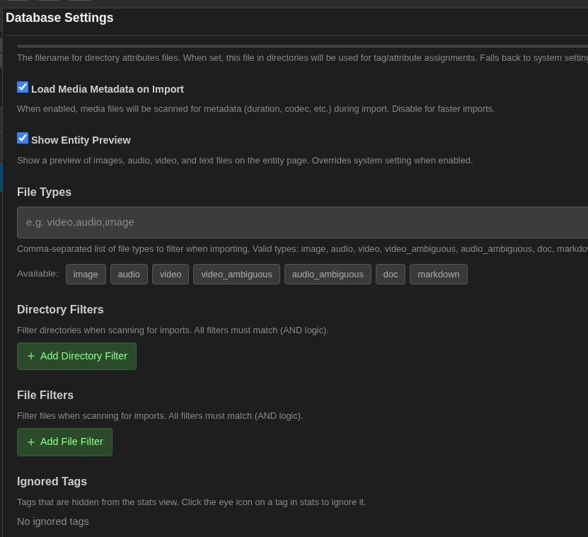
Task: Click Add File Filter
Action: 64,441
